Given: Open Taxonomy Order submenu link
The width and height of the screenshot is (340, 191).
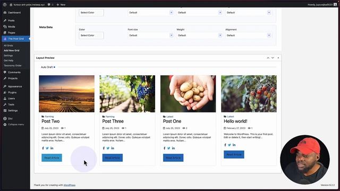Looking at the screenshot, I should pos(13,66).
